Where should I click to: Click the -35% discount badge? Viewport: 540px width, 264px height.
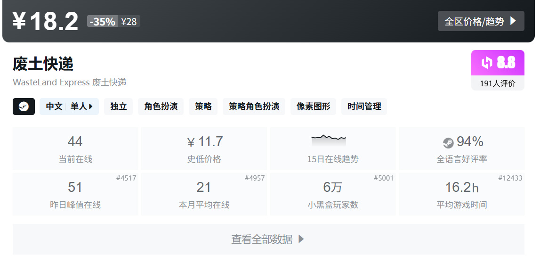pyautogui.click(x=102, y=21)
